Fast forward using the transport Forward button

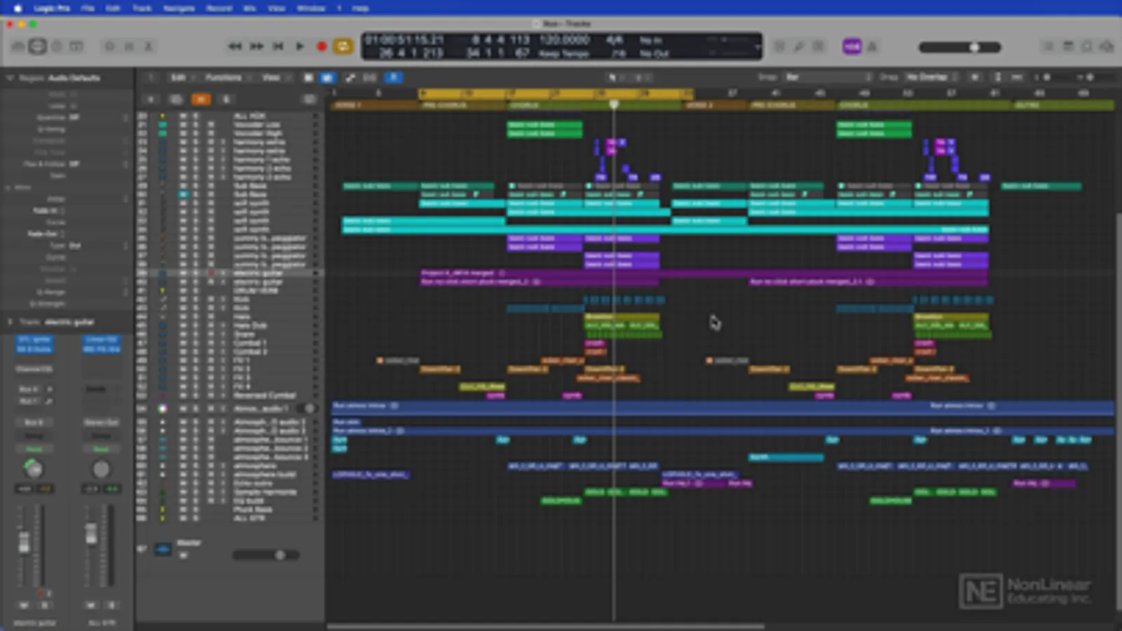pyautogui.click(x=257, y=46)
